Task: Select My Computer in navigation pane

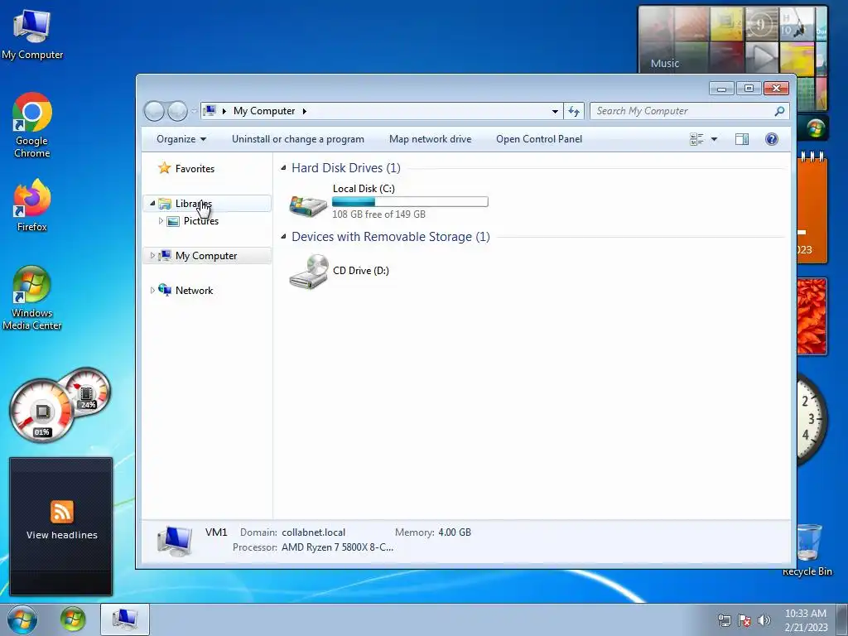Action: click(206, 256)
